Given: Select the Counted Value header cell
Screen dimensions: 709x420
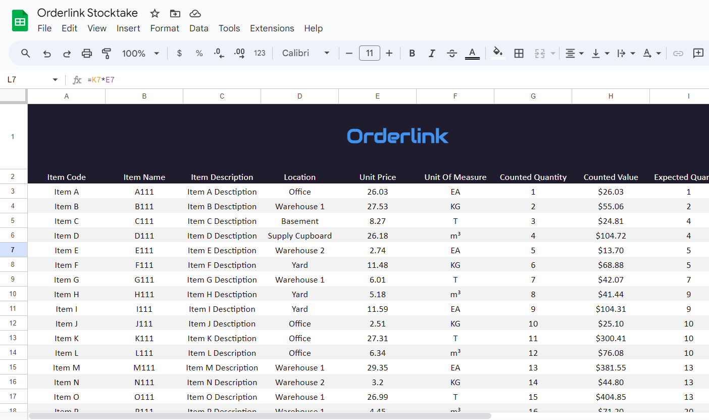Looking at the screenshot, I should [x=611, y=177].
